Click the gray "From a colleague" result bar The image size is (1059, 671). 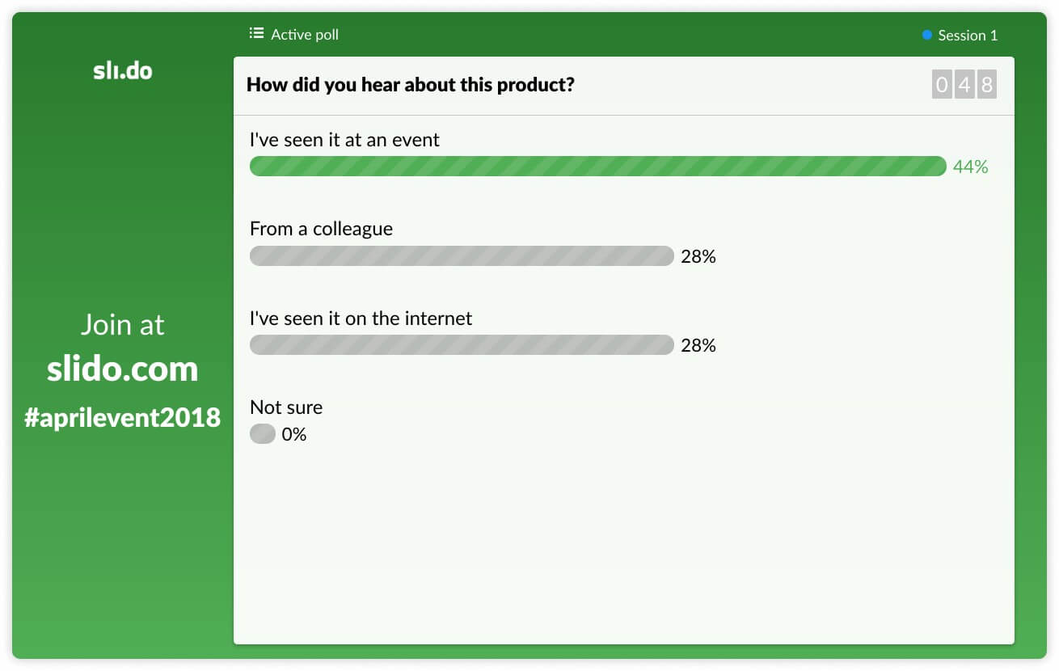(x=462, y=256)
